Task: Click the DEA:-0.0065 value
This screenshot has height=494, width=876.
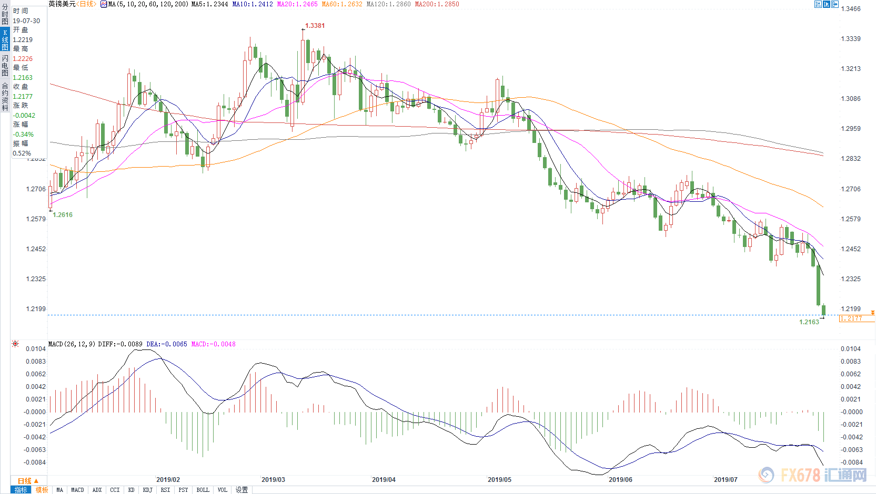Action: pyautogui.click(x=167, y=344)
